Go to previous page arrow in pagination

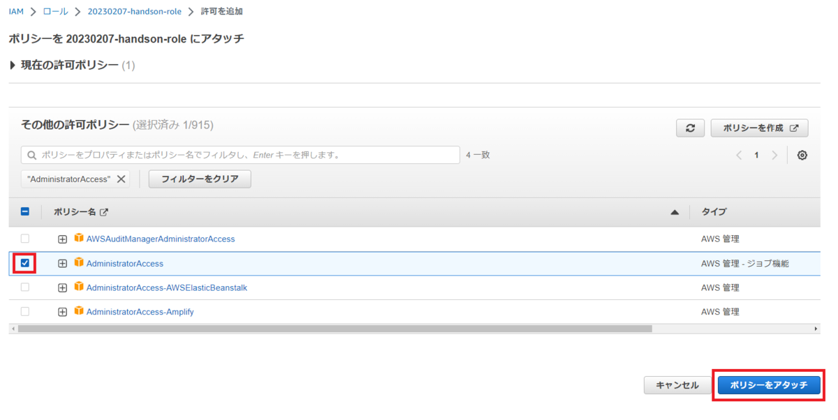[x=739, y=155]
